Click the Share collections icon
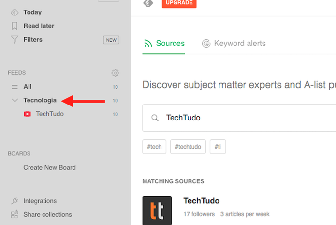 [15, 214]
